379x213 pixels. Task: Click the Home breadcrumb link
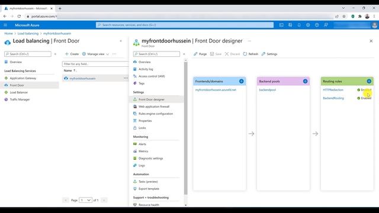pyautogui.click(x=8, y=33)
